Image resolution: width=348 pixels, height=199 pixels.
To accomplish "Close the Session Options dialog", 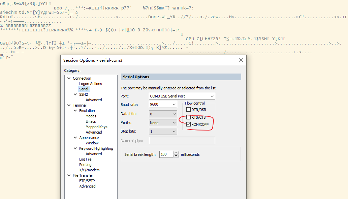I will point(241,60).
